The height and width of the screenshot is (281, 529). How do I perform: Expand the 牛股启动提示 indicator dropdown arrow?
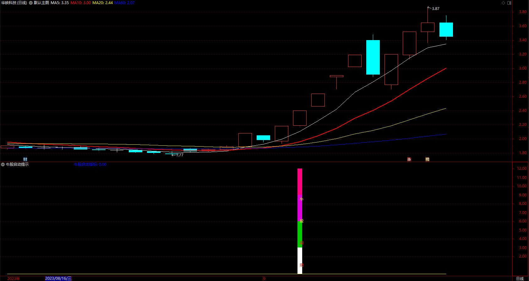click(x=3, y=164)
